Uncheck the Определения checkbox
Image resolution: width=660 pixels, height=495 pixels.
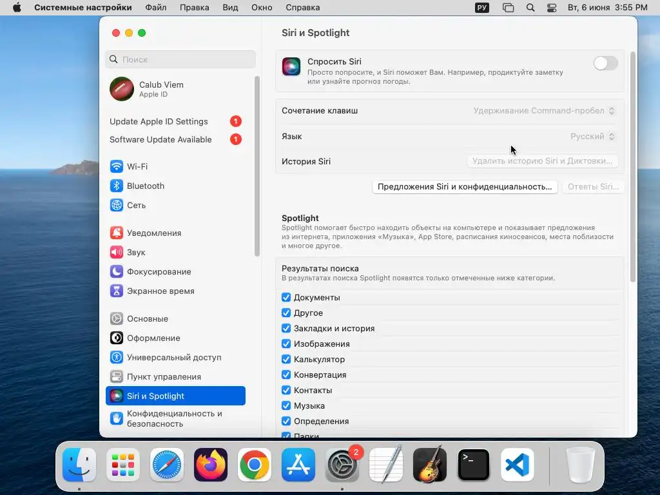286,421
